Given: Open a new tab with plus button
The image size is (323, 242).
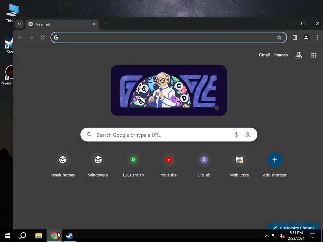Looking at the screenshot, I should [x=105, y=24].
